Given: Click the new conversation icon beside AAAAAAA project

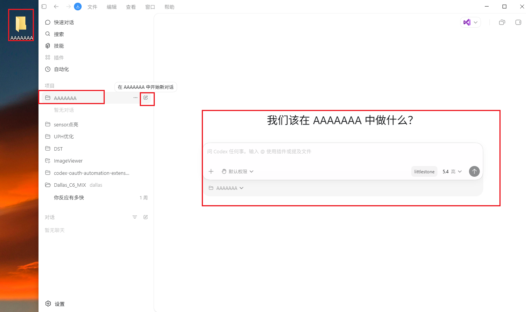Looking at the screenshot, I should tap(146, 98).
